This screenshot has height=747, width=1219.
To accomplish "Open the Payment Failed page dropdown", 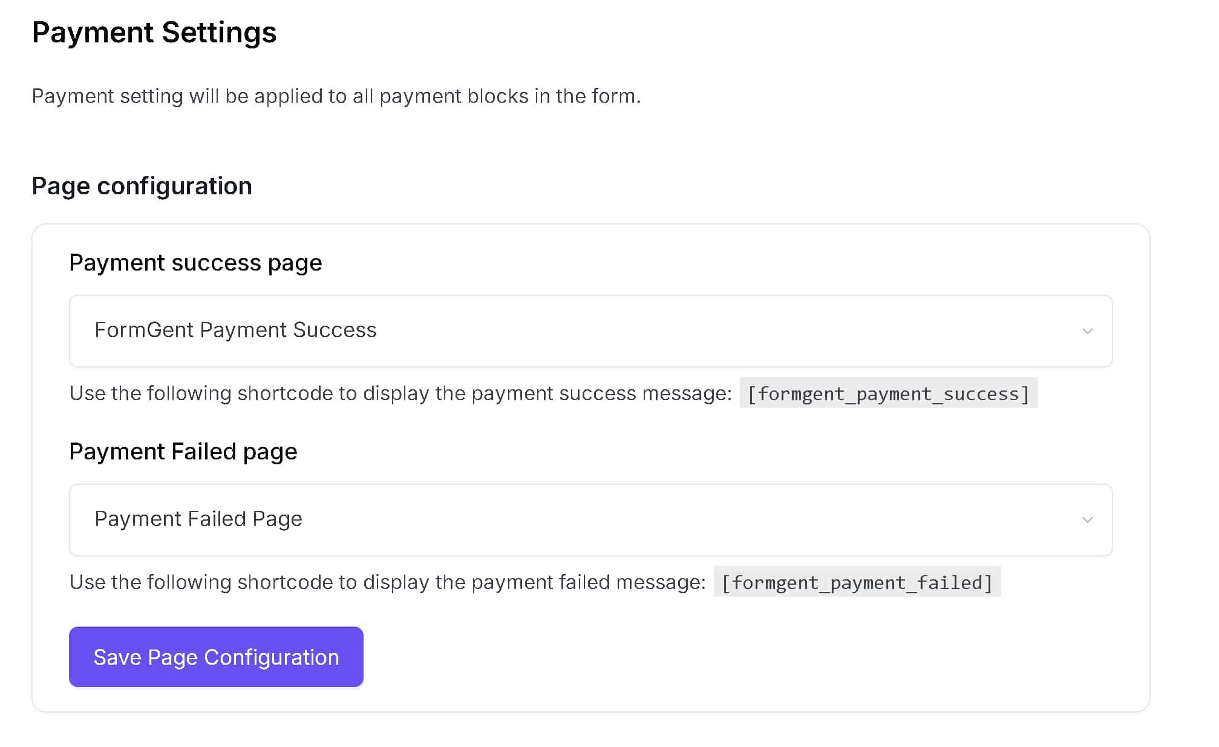I will point(590,520).
